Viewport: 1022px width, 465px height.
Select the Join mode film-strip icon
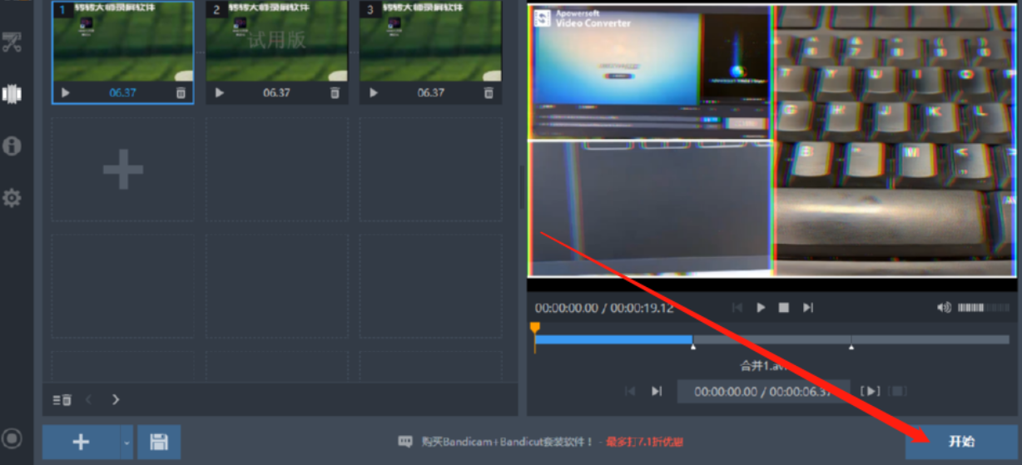coord(12,94)
